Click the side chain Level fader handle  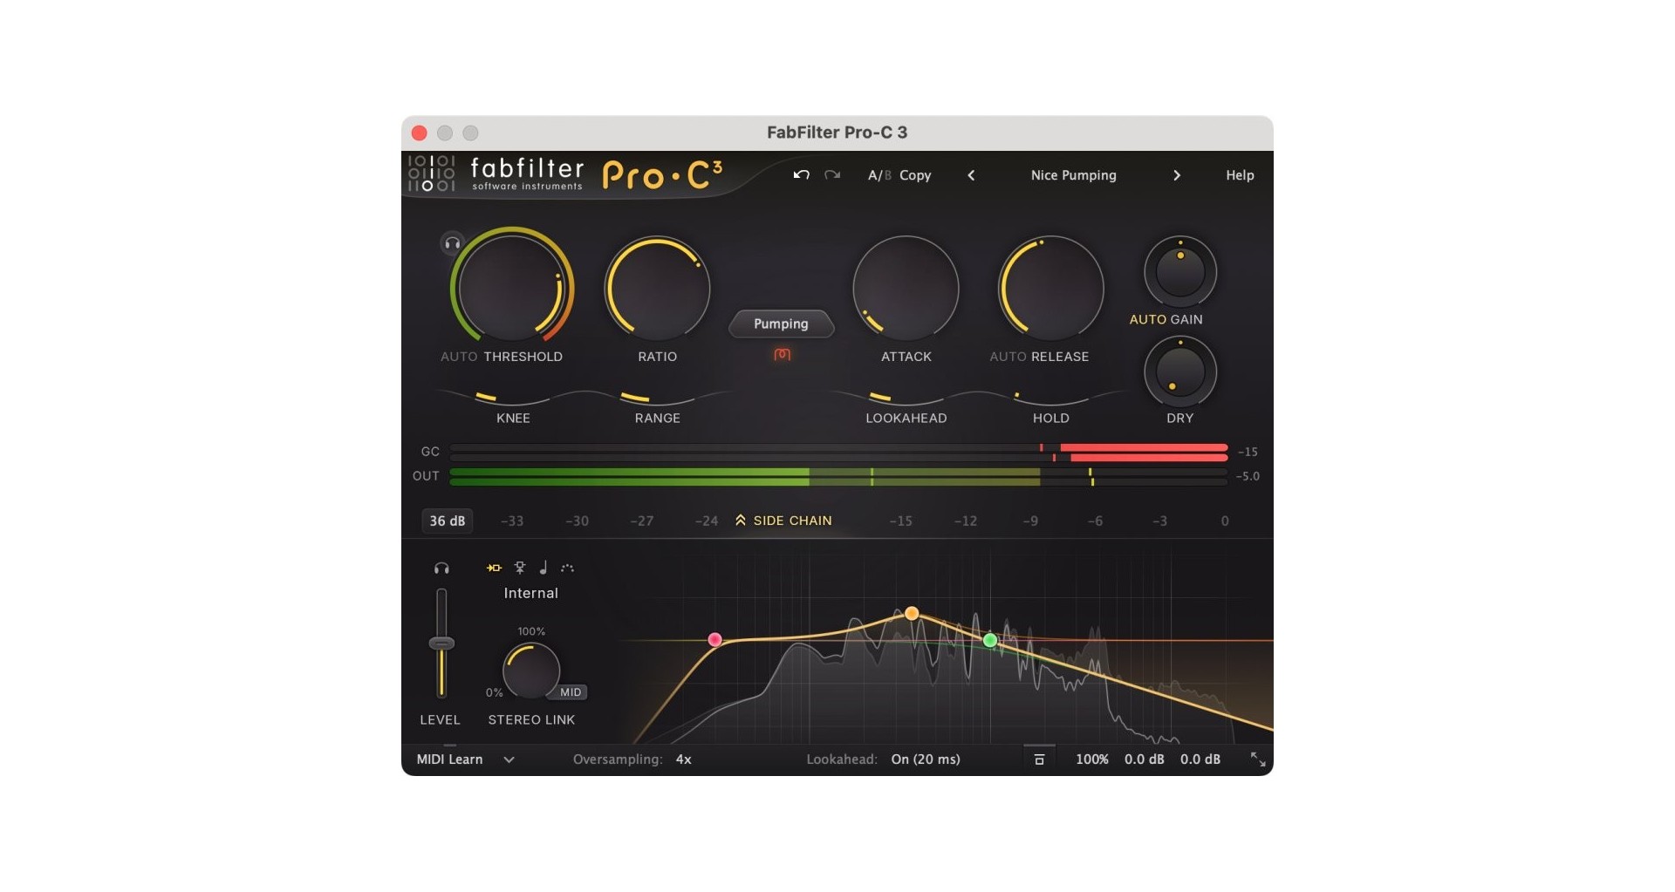[441, 643]
